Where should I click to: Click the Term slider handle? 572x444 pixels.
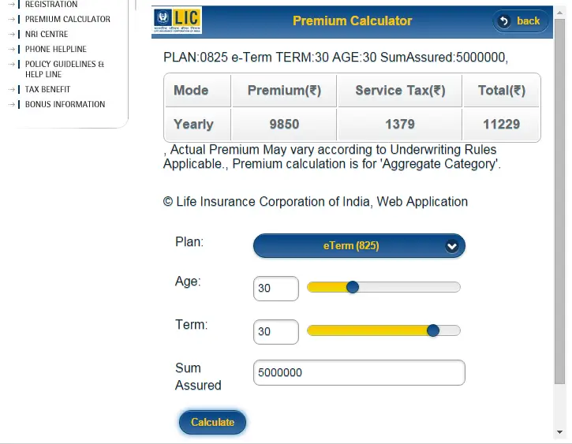433,330
